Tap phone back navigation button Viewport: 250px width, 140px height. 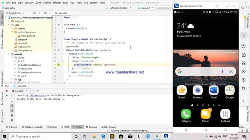[186, 129]
